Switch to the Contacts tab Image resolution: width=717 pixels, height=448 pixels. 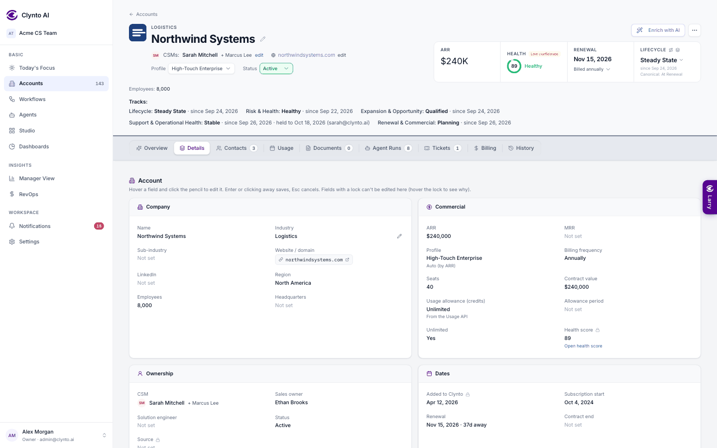click(237, 148)
